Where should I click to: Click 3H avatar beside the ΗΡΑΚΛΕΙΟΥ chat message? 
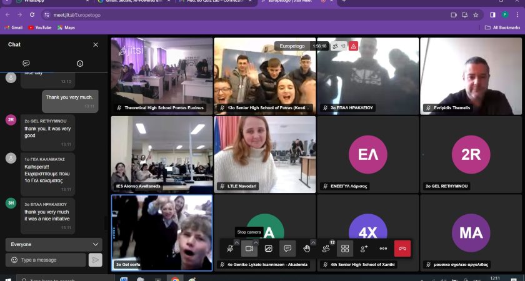pyautogui.click(x=11, y=203)
